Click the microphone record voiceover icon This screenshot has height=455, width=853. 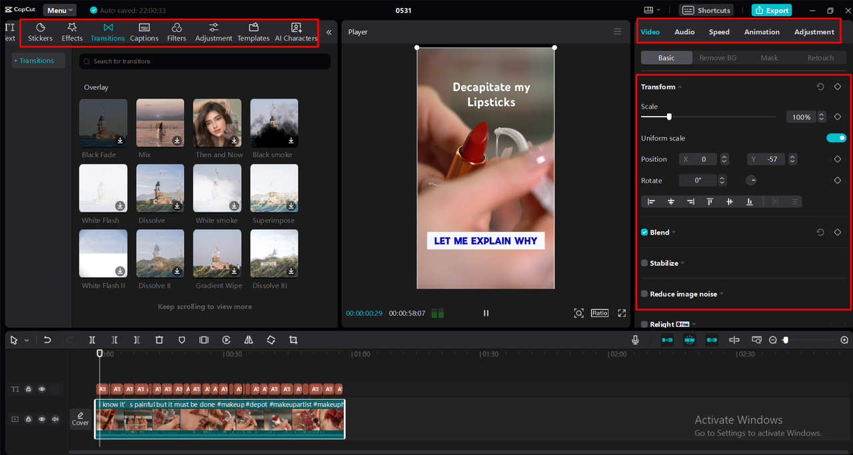click(635, 340)
